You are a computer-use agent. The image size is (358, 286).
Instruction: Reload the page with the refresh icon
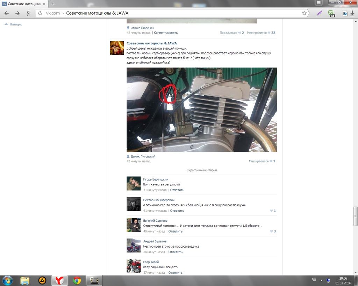(x=40, y=13)
